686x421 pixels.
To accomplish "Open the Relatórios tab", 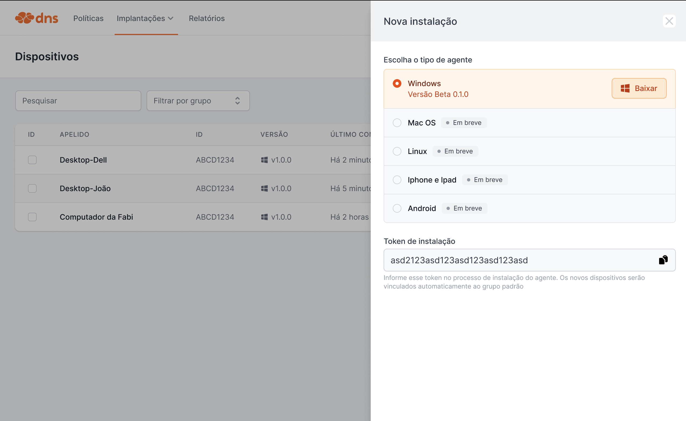I will [x=207, y=18].
